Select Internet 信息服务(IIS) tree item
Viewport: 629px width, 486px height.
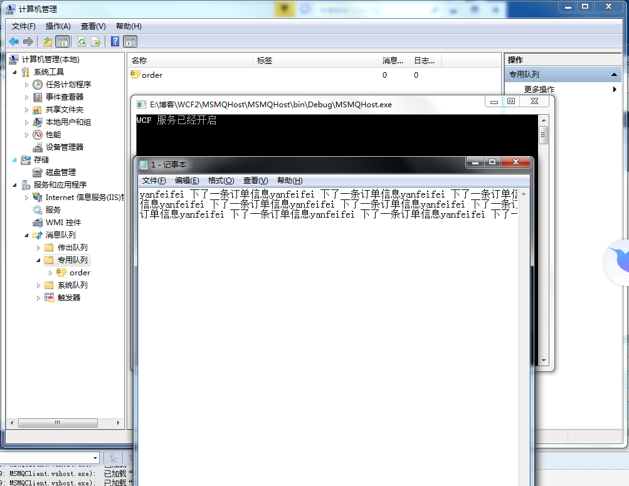coord(85,198)
